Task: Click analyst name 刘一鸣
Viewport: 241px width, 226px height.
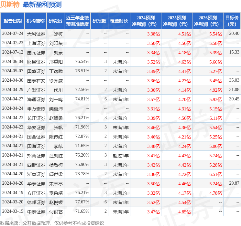Action: [x=56, y=99]
